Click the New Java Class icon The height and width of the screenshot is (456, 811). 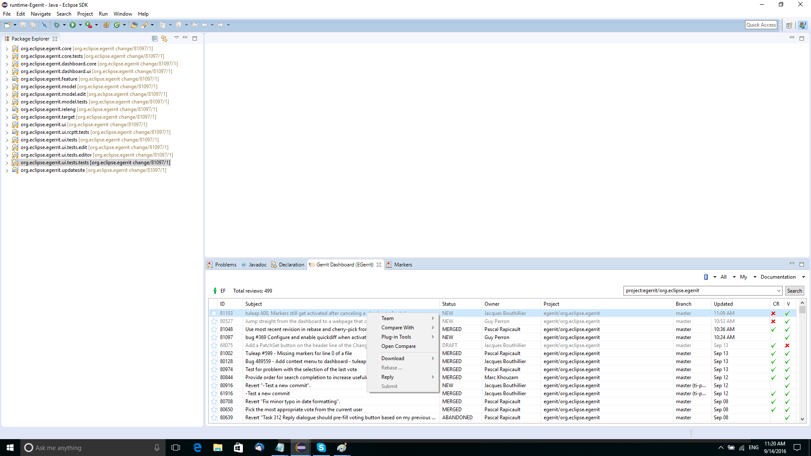click(x=117, y=25)
